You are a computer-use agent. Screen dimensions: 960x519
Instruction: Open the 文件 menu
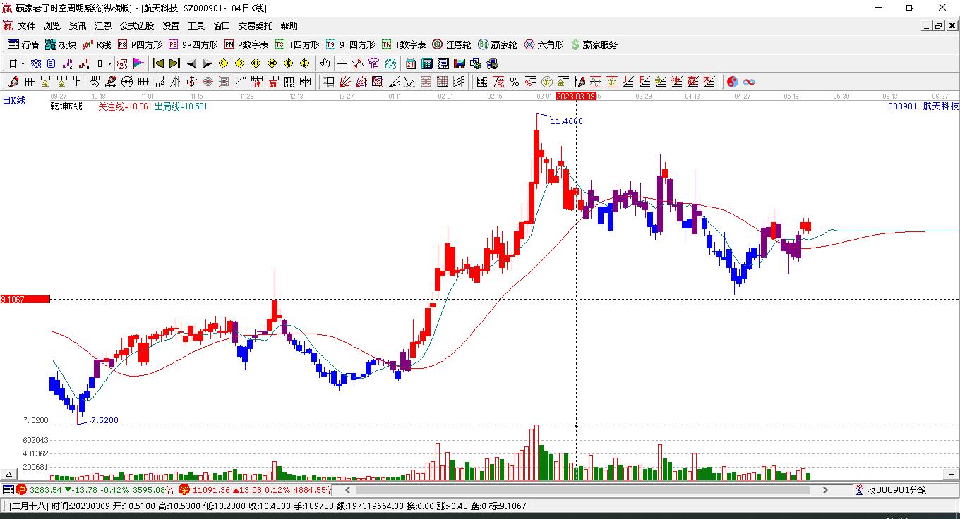tap(27, 26)
